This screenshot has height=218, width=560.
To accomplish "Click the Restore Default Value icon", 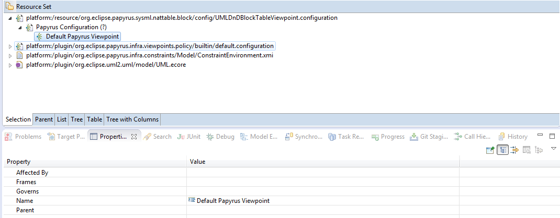I will coord(527,150).
